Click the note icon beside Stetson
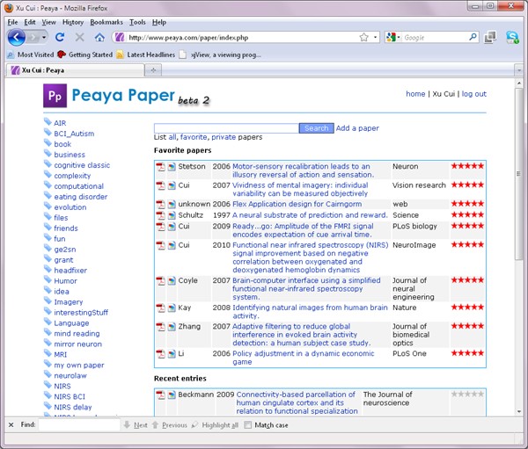This screenshot has height=449, width=528. 172,167
